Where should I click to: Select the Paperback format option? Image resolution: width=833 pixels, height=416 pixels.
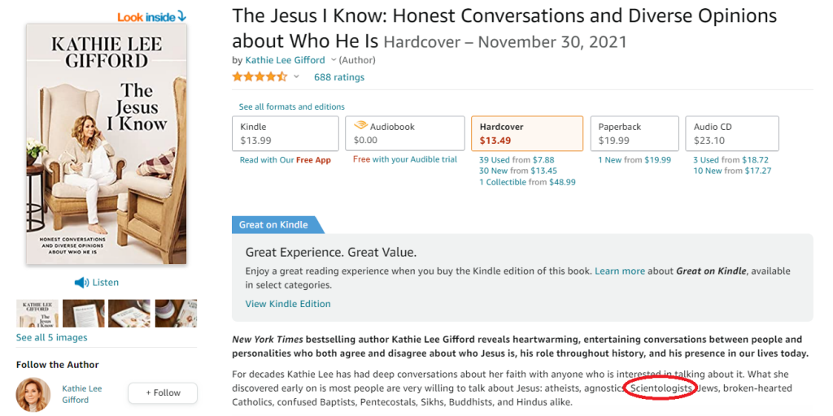(x=635, y=134)
